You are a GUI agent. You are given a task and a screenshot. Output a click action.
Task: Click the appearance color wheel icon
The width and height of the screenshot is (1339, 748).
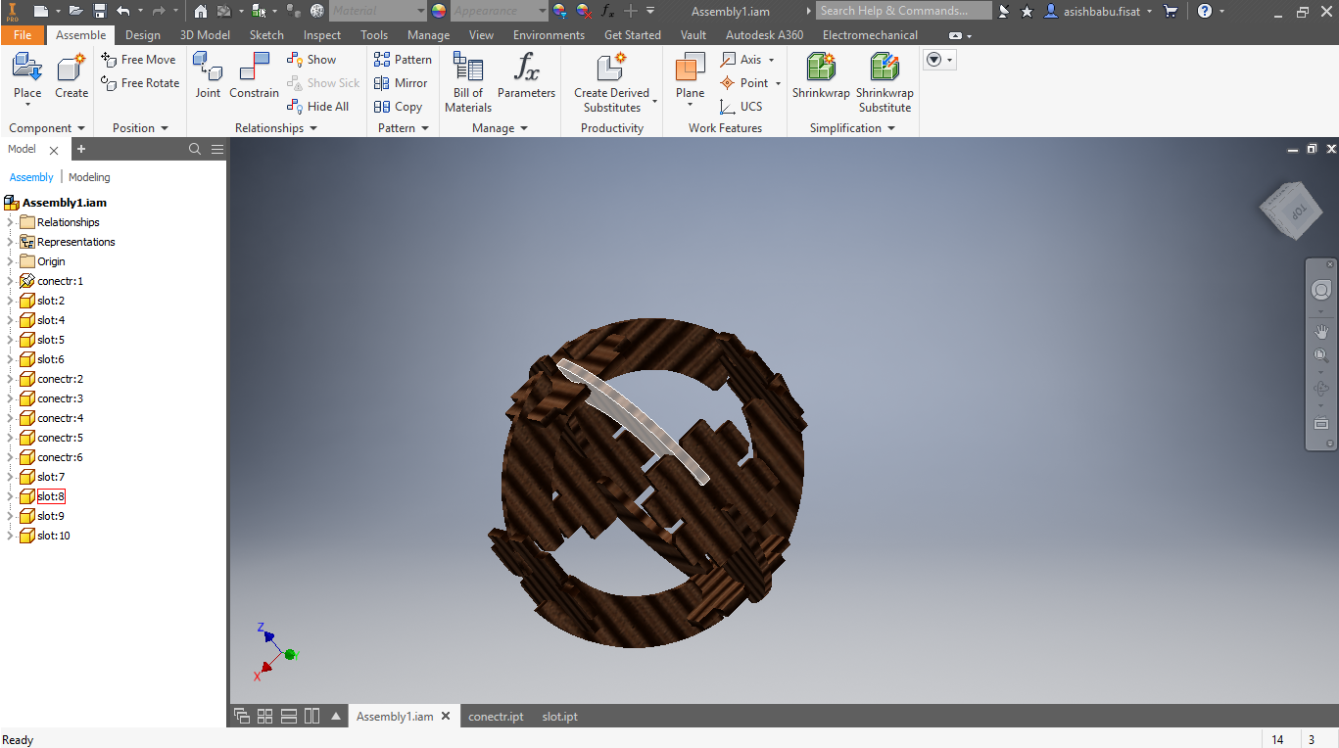coord(438,11)
